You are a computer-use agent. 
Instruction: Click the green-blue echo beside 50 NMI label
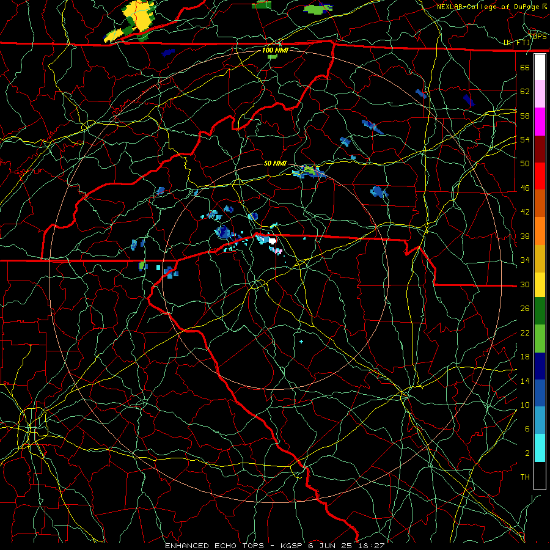pos(309,172)
